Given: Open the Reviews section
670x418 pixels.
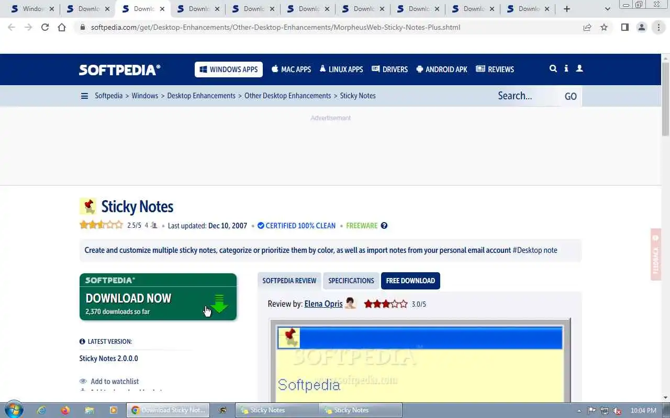Looking at the screenshot, I should (495, 69).
